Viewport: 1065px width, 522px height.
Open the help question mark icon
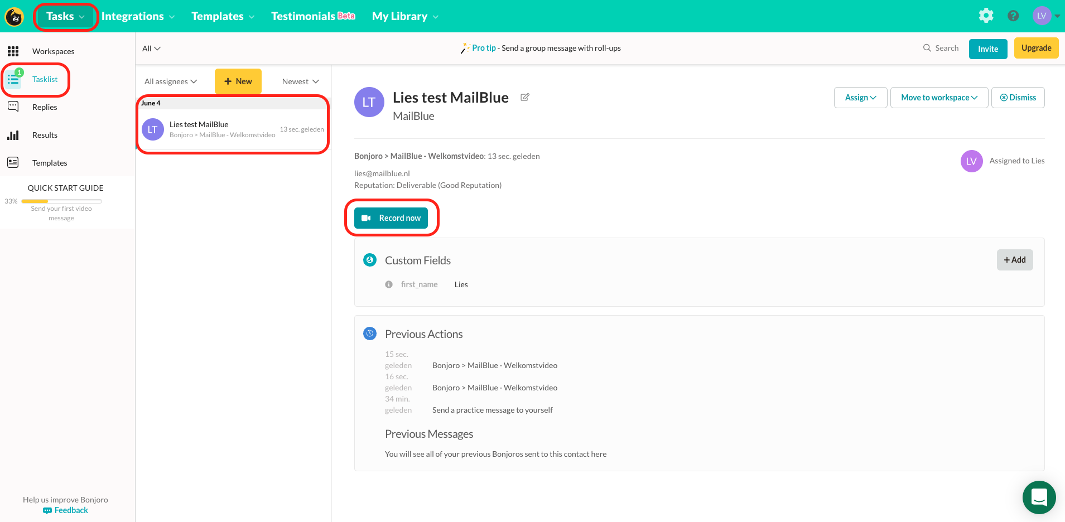[1013, 16]
